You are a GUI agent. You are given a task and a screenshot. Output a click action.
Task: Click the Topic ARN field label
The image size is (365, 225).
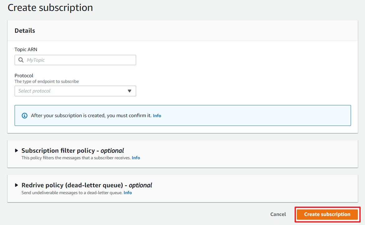[26, 49]
